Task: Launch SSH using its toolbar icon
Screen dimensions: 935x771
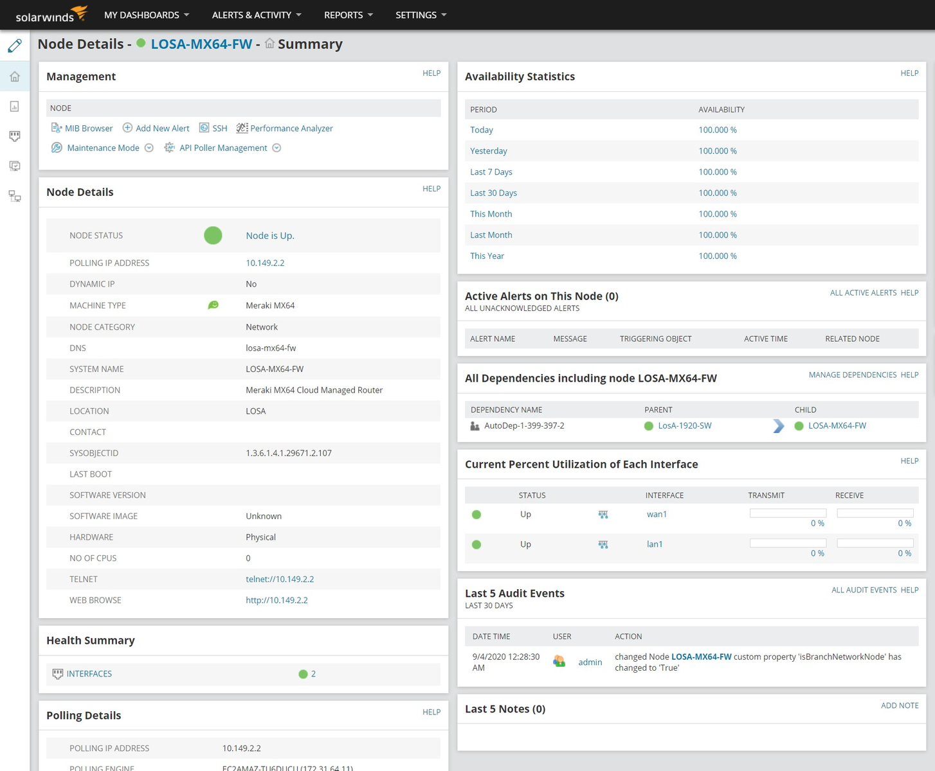Action: [204, 128]
